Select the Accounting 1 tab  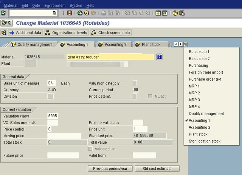(75, 45)
